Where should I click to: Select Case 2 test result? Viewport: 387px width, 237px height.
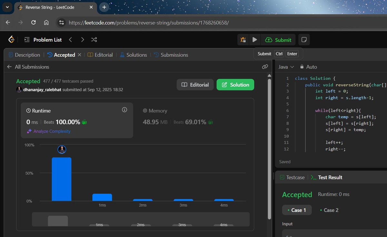pyautogui.click(x=329, y=210)
